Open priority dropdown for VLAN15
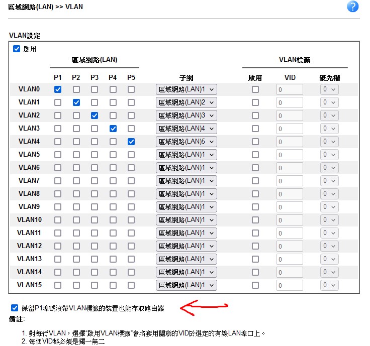This screenshot has height=346, width=370. [x=329, y=285]
